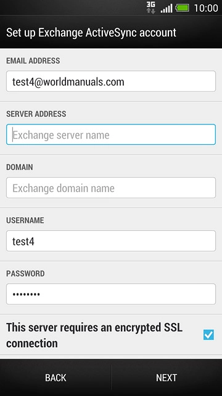Tap the Set up Exchange ActiveSync account title
The image size is (222, 396).
pyautogui.click(x=91, y=33)
